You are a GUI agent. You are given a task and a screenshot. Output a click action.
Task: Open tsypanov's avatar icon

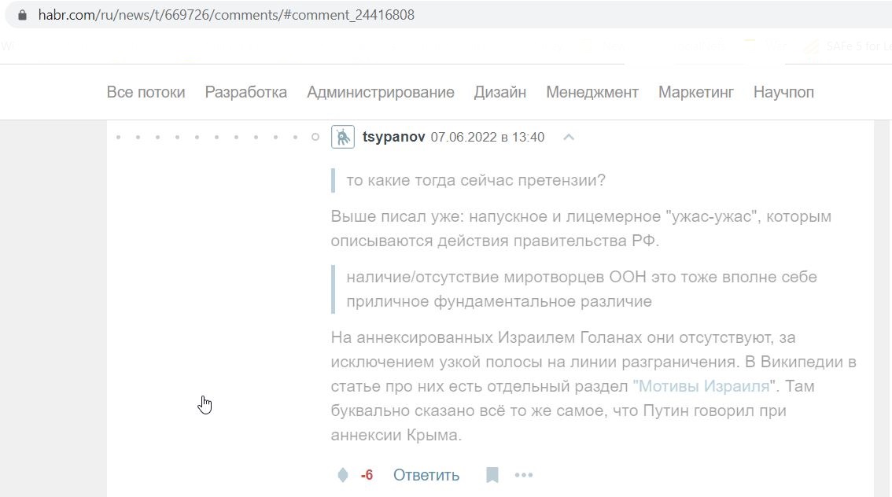tap(343, 137)
